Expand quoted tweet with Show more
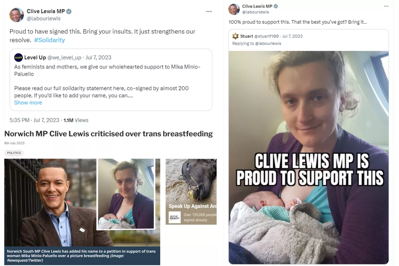 [x=28, y=103]
